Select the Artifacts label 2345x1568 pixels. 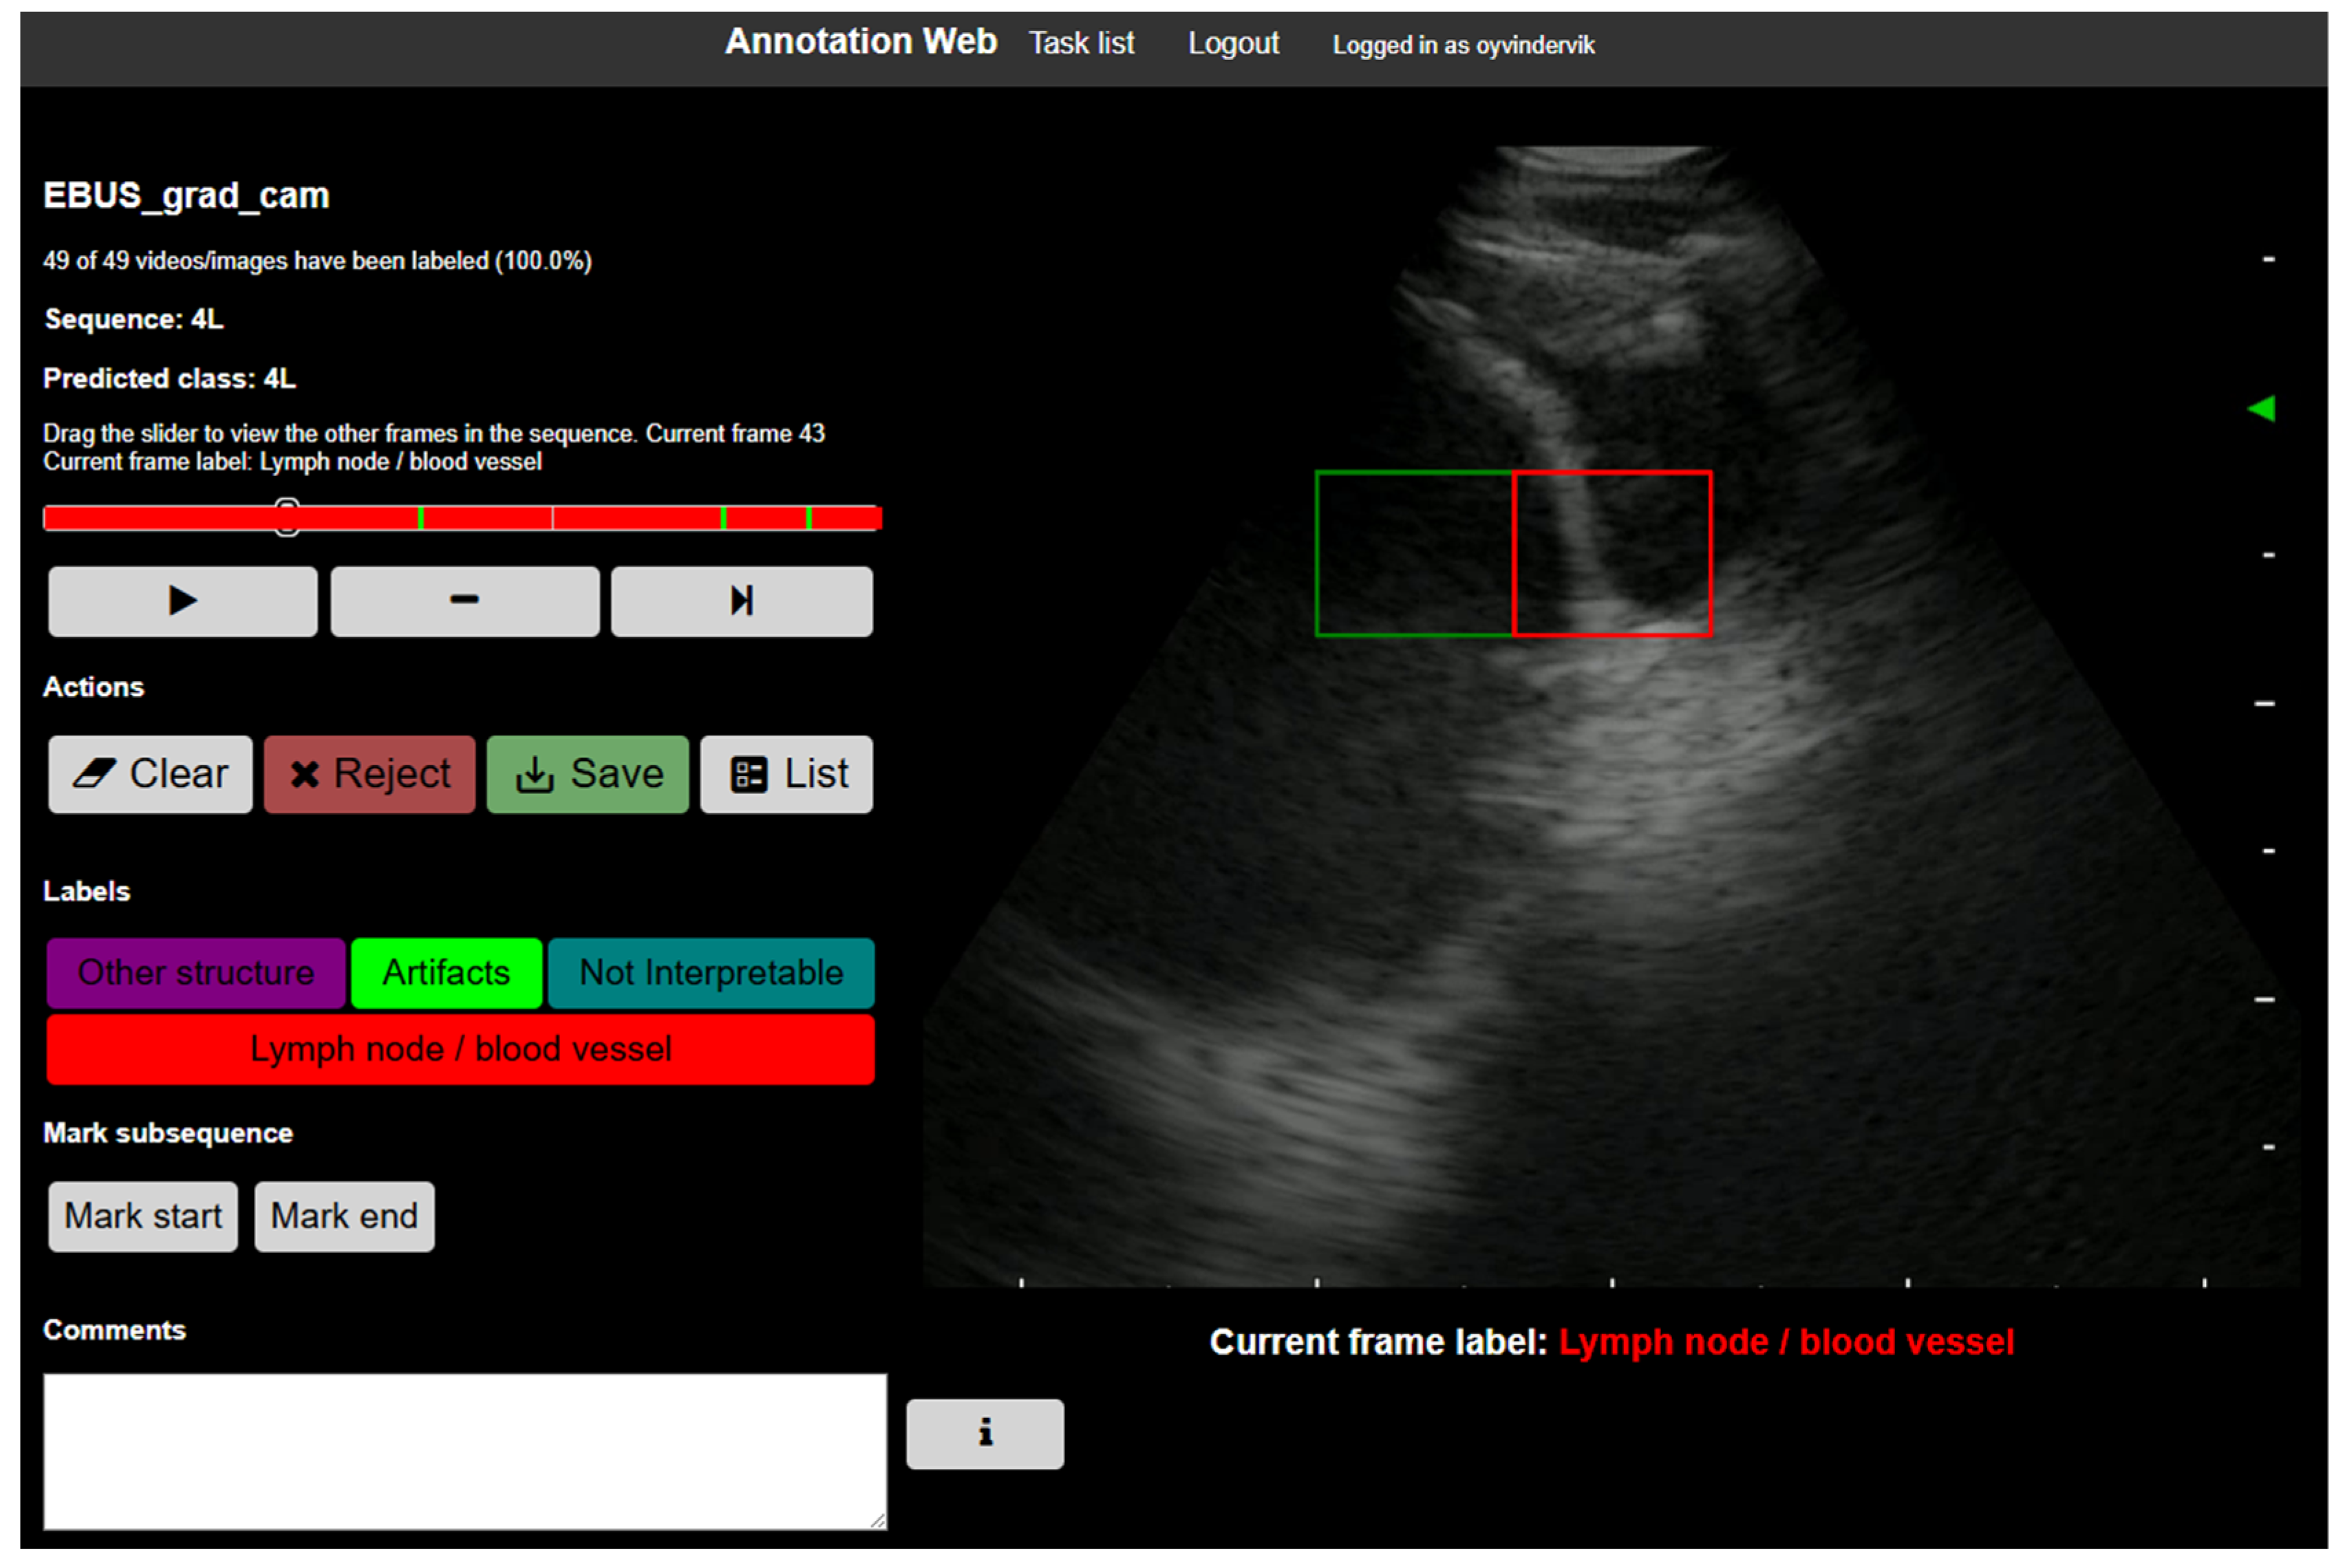tap(446, 972)
